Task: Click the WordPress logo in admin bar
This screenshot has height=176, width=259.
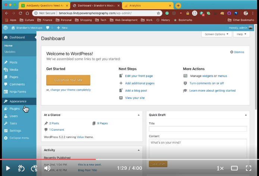Action: pyautogui.click(x=6, y=28)
